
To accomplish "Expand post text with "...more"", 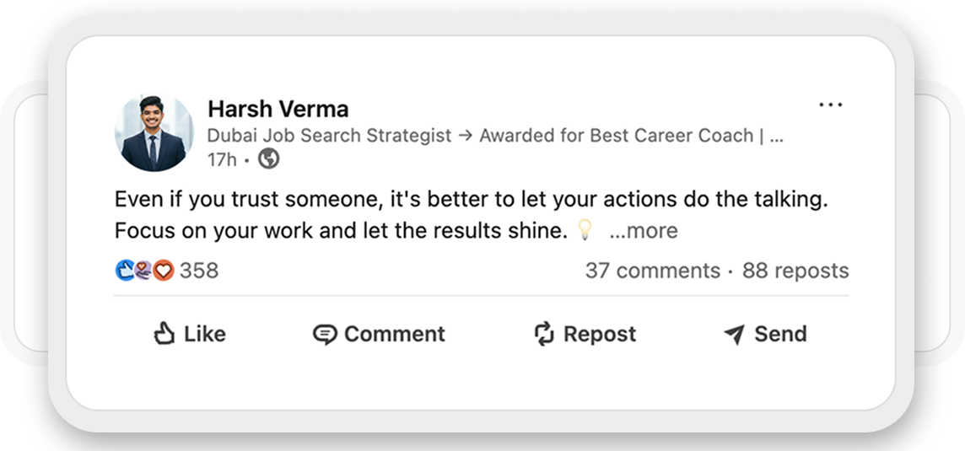I will 643,231.
